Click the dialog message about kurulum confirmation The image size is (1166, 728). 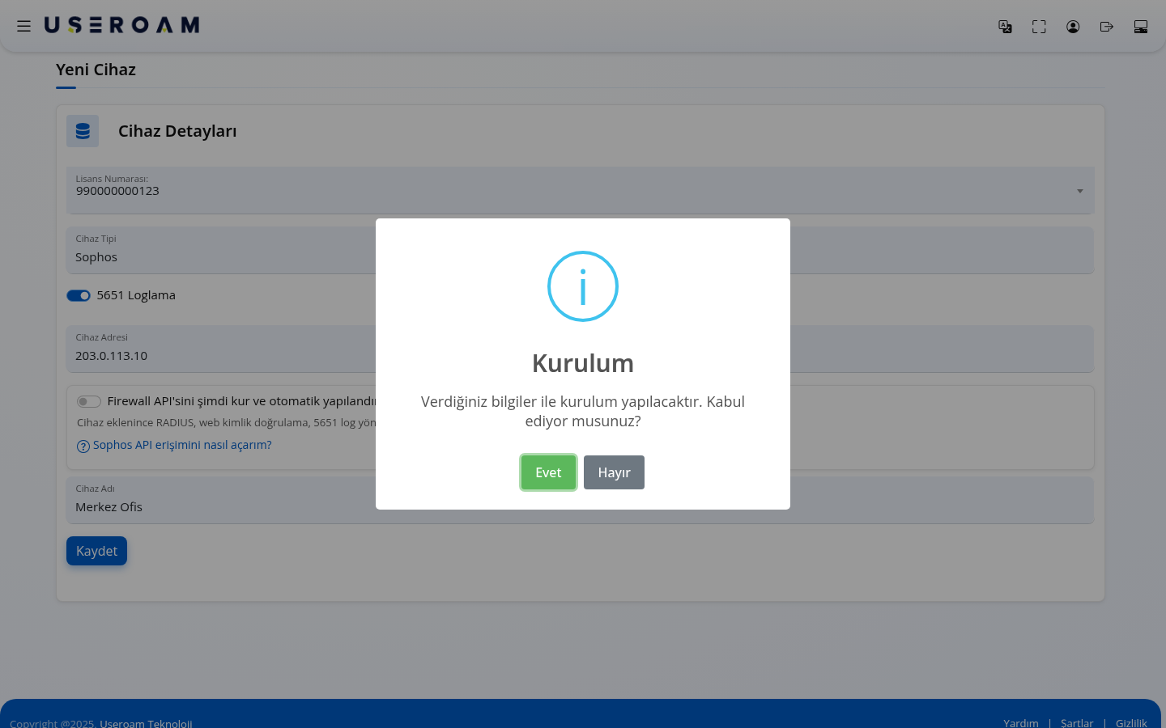(583, 411)
